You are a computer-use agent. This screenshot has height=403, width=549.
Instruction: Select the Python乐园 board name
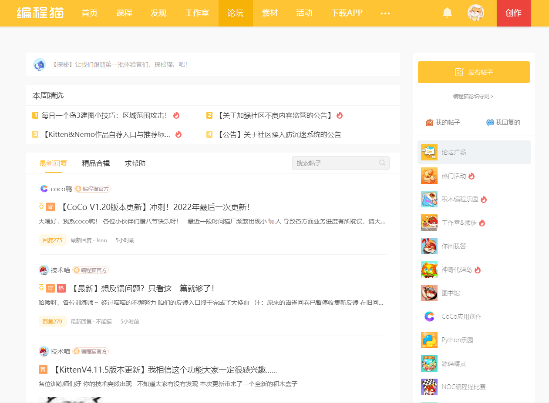(x=457, y=340)
